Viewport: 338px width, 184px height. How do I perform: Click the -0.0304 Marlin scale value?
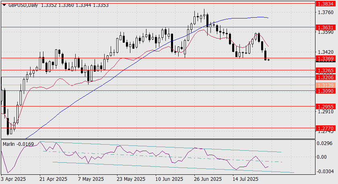(325, 172)
